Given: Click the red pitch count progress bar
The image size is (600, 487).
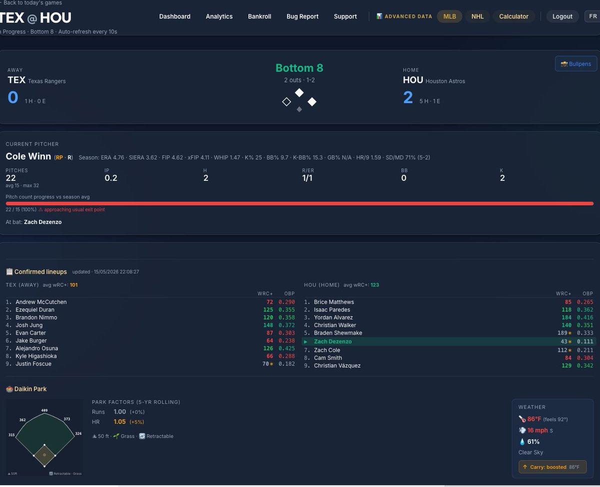Looking at the screenshot, I should tap(299, 203).
